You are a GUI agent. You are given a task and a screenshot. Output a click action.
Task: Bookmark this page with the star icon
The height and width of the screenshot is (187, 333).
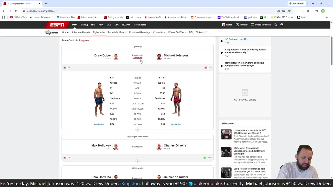click(x=289, y=11)
